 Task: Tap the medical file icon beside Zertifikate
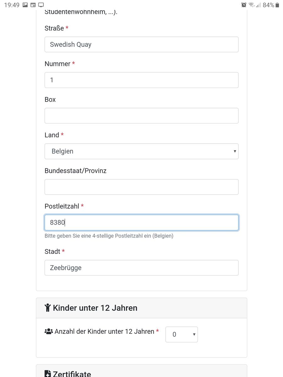48,374
